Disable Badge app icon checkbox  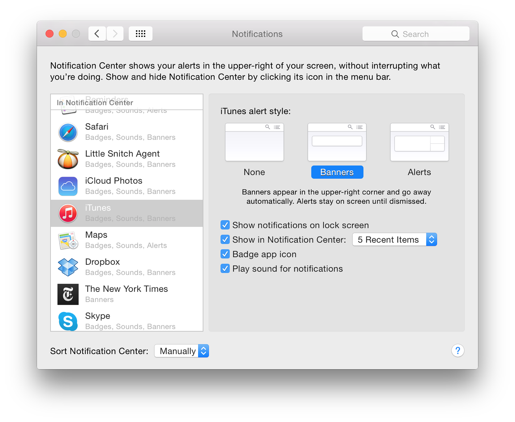225,254
